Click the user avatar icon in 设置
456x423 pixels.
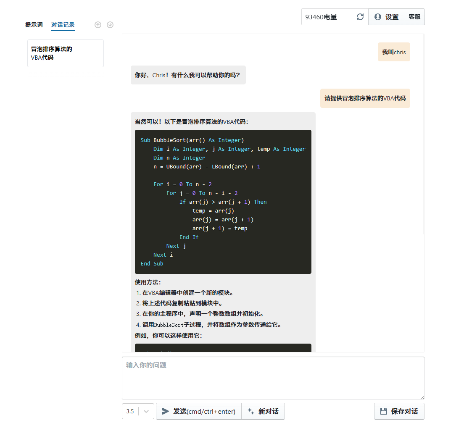coord(377,17)
